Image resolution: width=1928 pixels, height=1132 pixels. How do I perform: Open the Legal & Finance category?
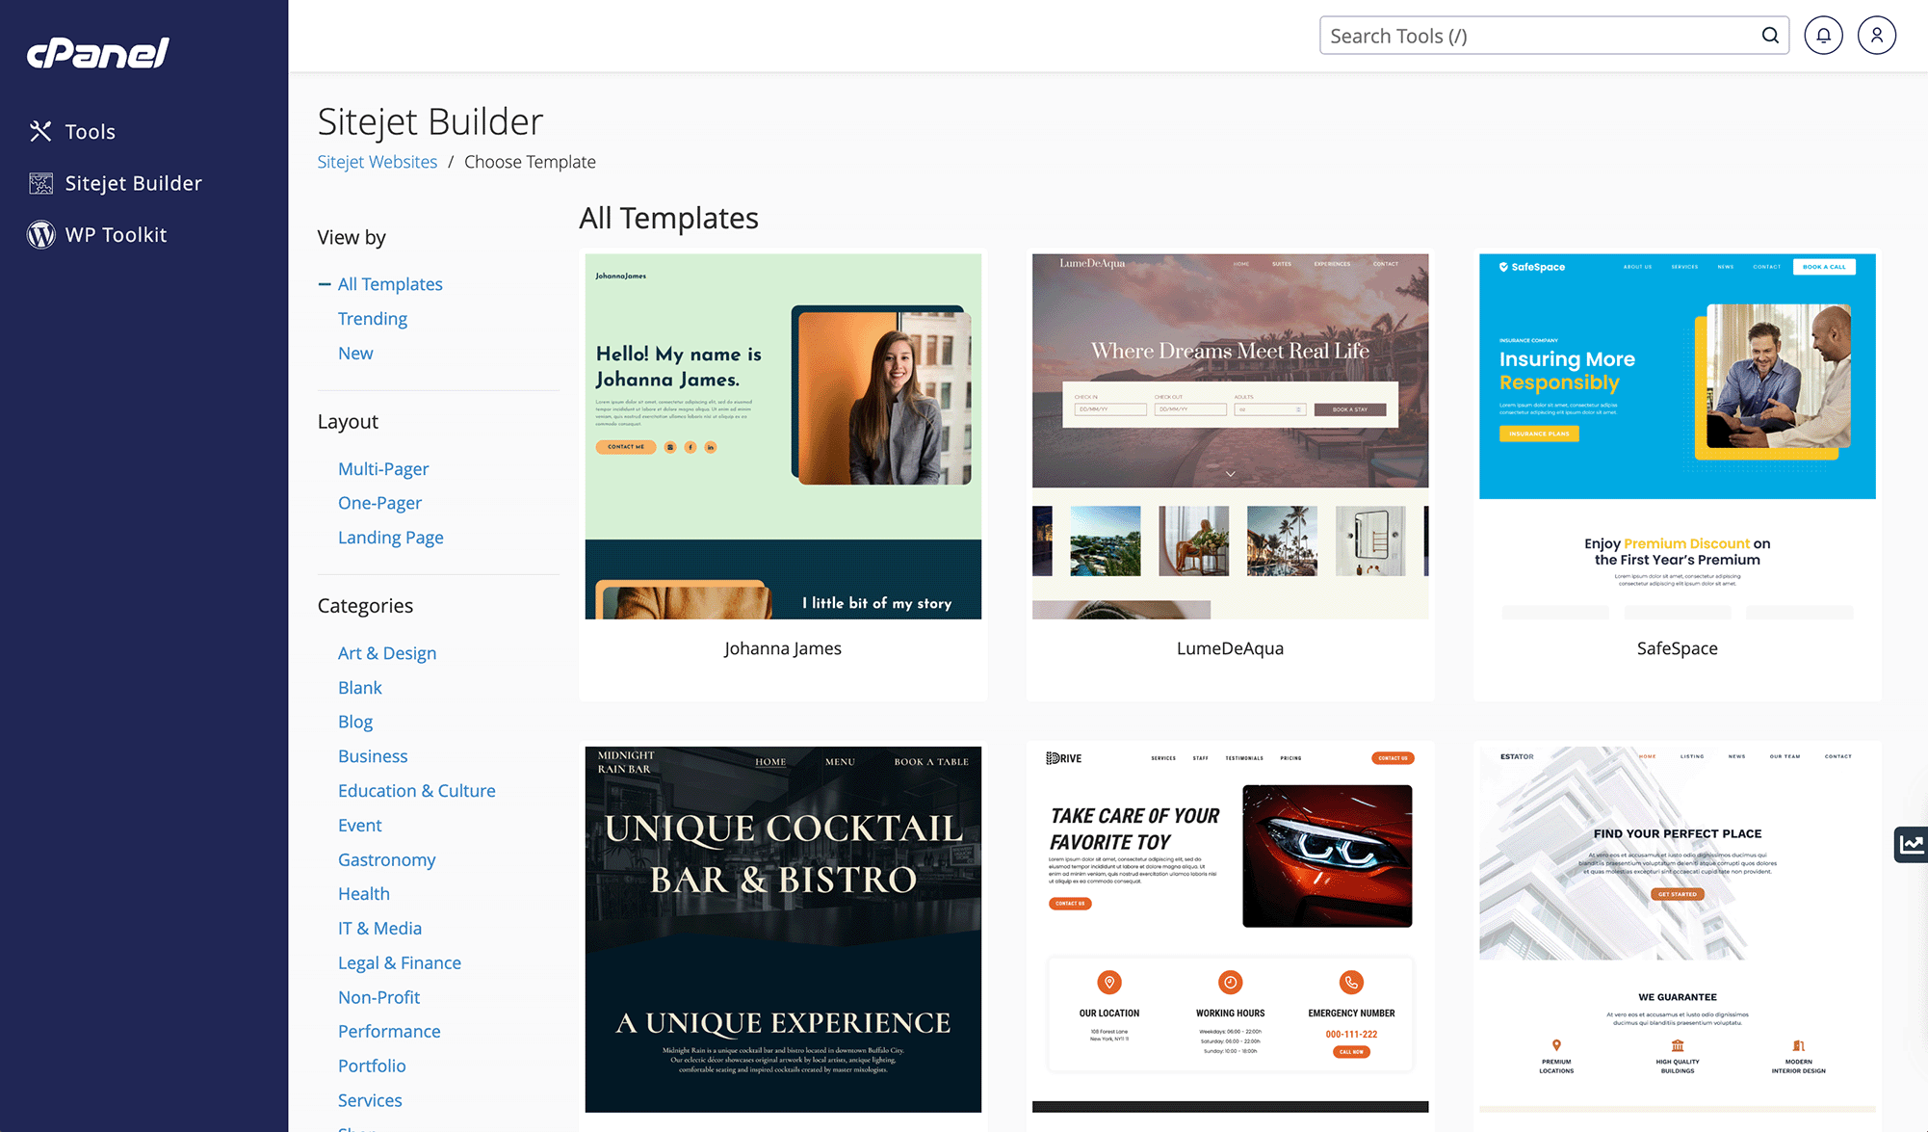[399, 962]
